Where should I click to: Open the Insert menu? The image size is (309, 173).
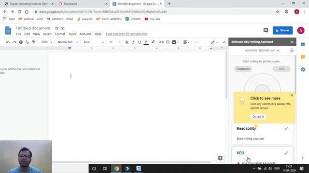tap(47, 34)
